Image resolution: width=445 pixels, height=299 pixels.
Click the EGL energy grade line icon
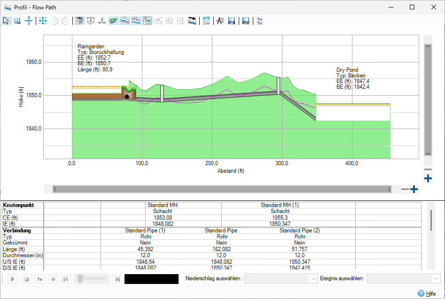pos(180,21)
